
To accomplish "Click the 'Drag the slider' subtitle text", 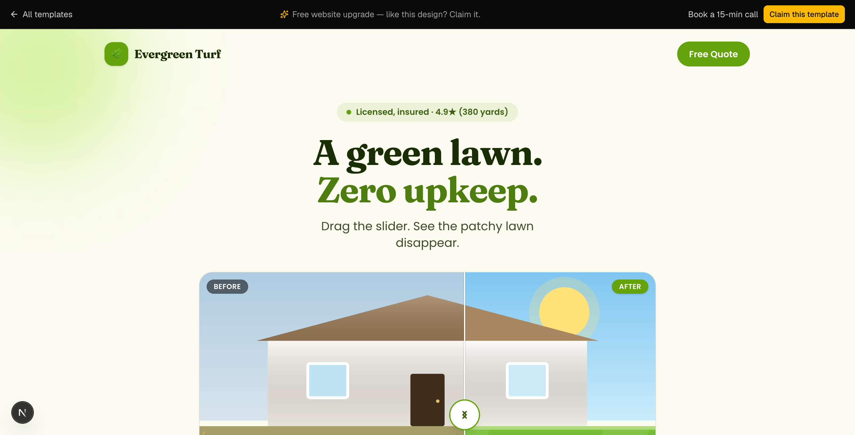I will pyautogui.click(x=427, y=234).
